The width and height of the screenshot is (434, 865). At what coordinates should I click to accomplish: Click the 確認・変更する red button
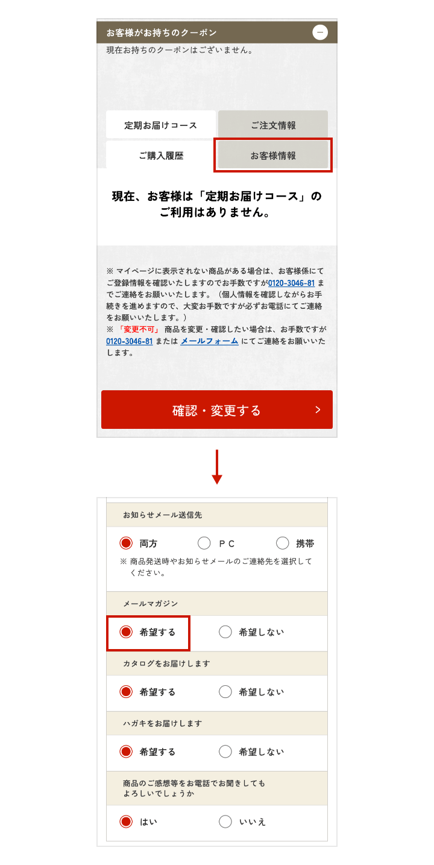tap(217, 410)
